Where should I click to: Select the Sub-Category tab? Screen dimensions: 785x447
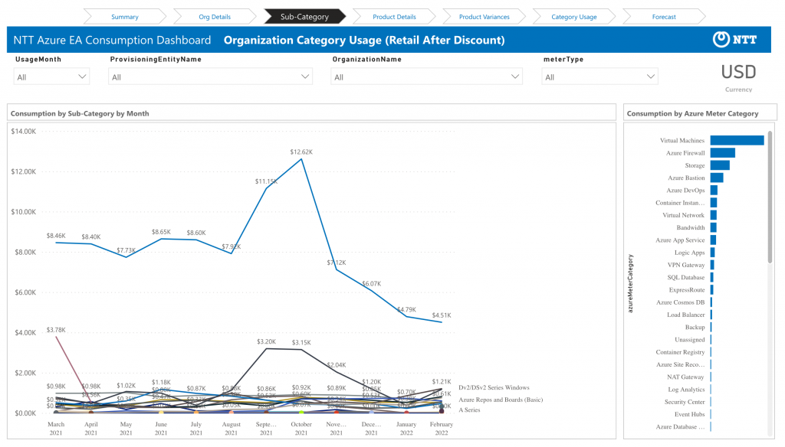click(304, 17)
